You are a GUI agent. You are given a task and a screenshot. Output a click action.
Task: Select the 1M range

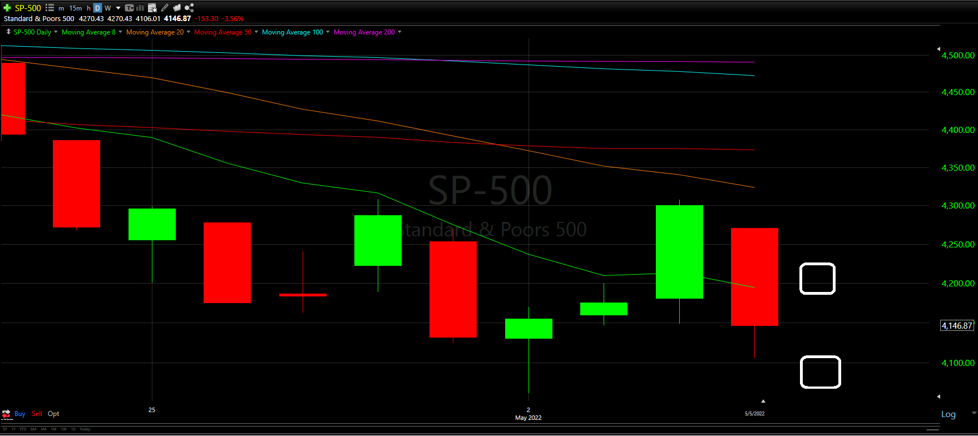coord(53,429)
